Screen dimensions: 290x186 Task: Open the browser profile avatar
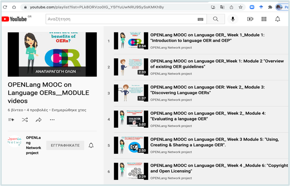(279, 7)
